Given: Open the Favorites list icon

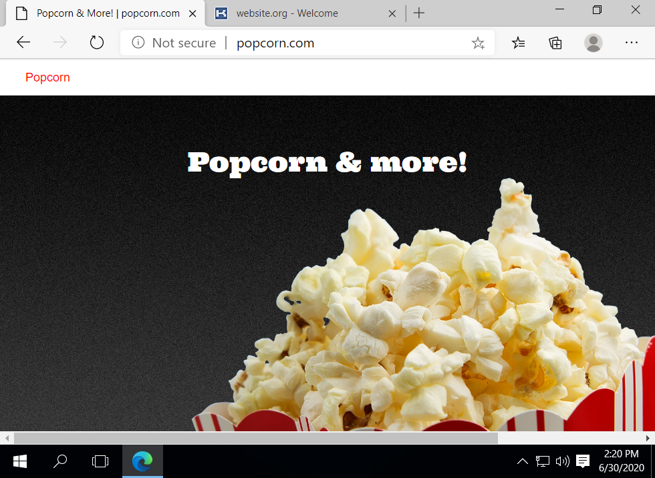Looking at the screenshot, I should pyautogui.click(x=519, y=43).
